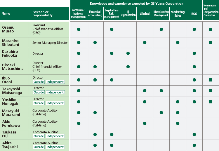Click the Senior Managing Director text
The image size is (219, 151).
50,43
